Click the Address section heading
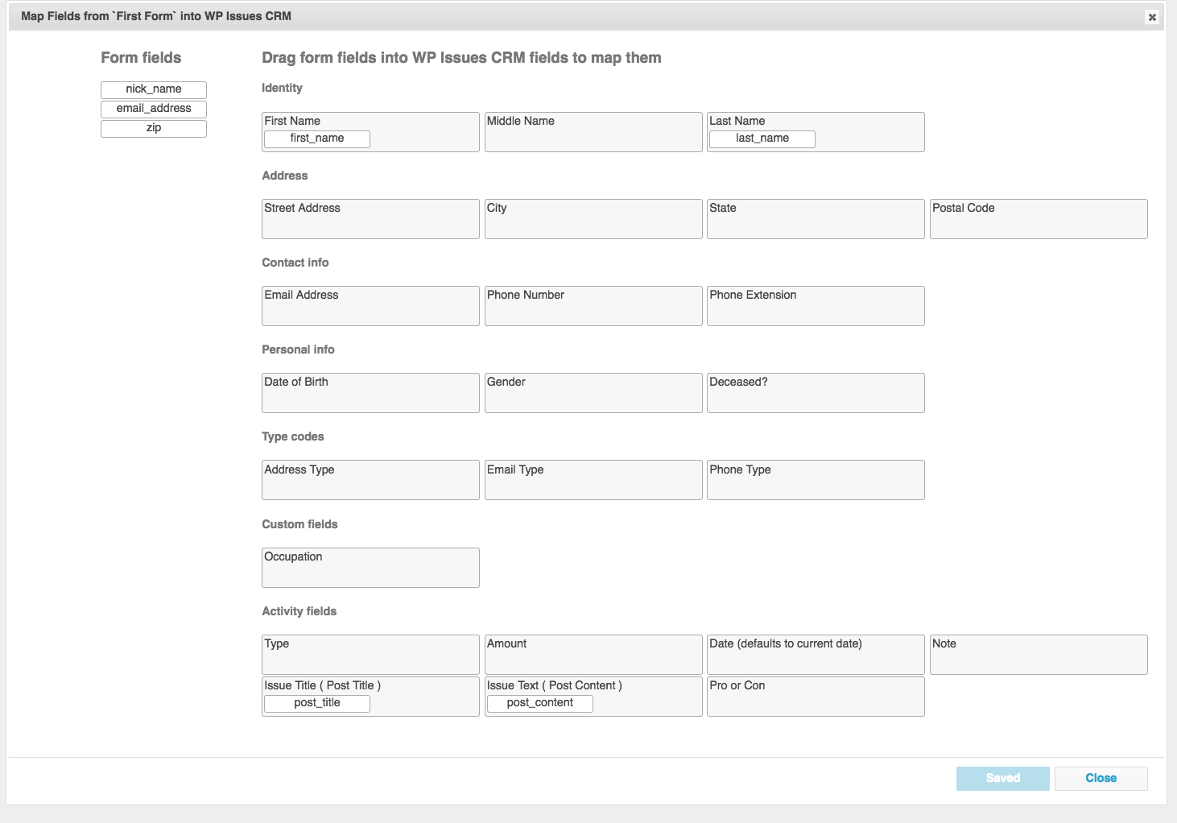This screenshot has width=1177, height=823. click(285, 176)
